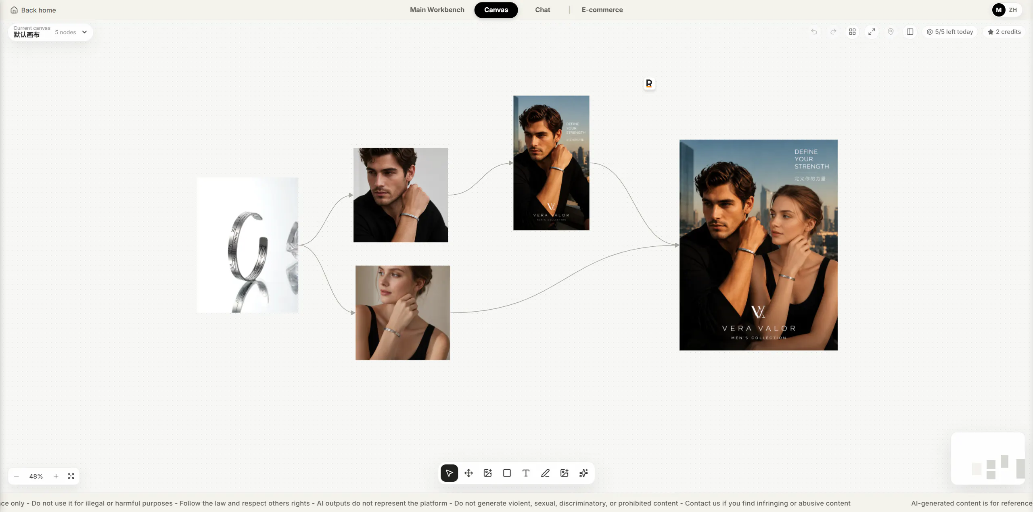This screenshot has height=512, width=1033.
Task: Click the R cursor badge on canvas
Action: point(649,83)
